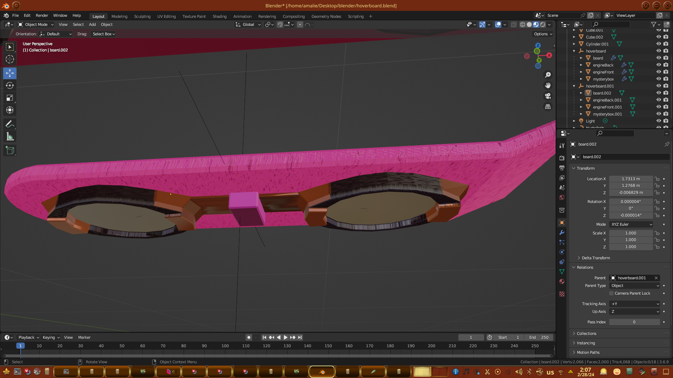This screenshot has width=673, height=378.
Task: Activate the Annotate pencil tool
Action: pos(10,124)
